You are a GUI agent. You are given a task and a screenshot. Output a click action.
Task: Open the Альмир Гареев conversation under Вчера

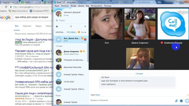click(x=71, y=102)
